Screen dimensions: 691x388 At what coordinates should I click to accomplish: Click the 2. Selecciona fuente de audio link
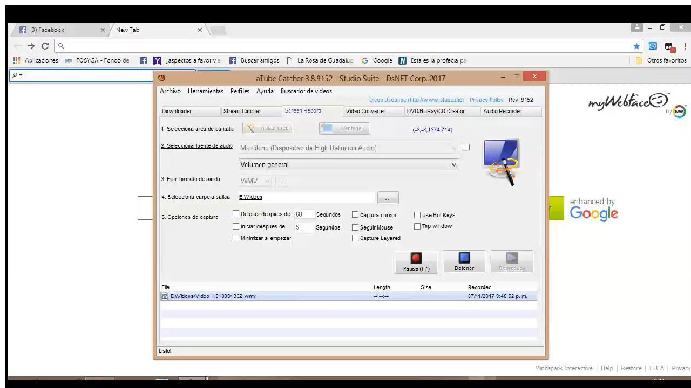(x=197, y=146)
